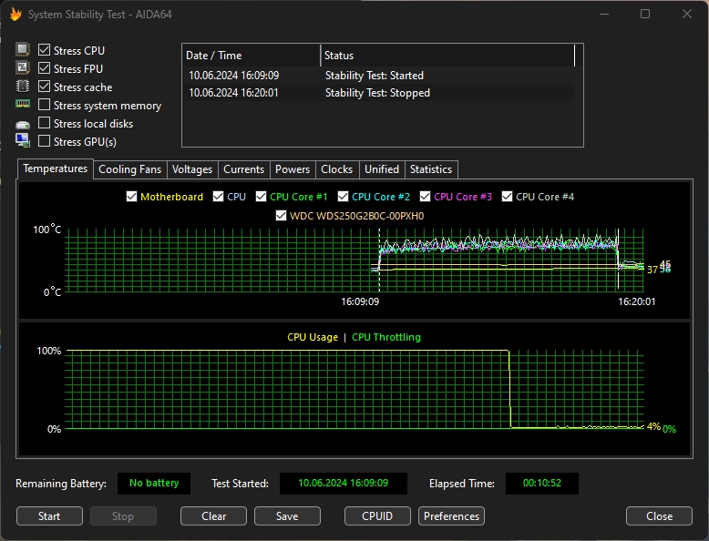
Task: Uncheck the Stress FPU checkbox
Action: [x=44, y=68]
